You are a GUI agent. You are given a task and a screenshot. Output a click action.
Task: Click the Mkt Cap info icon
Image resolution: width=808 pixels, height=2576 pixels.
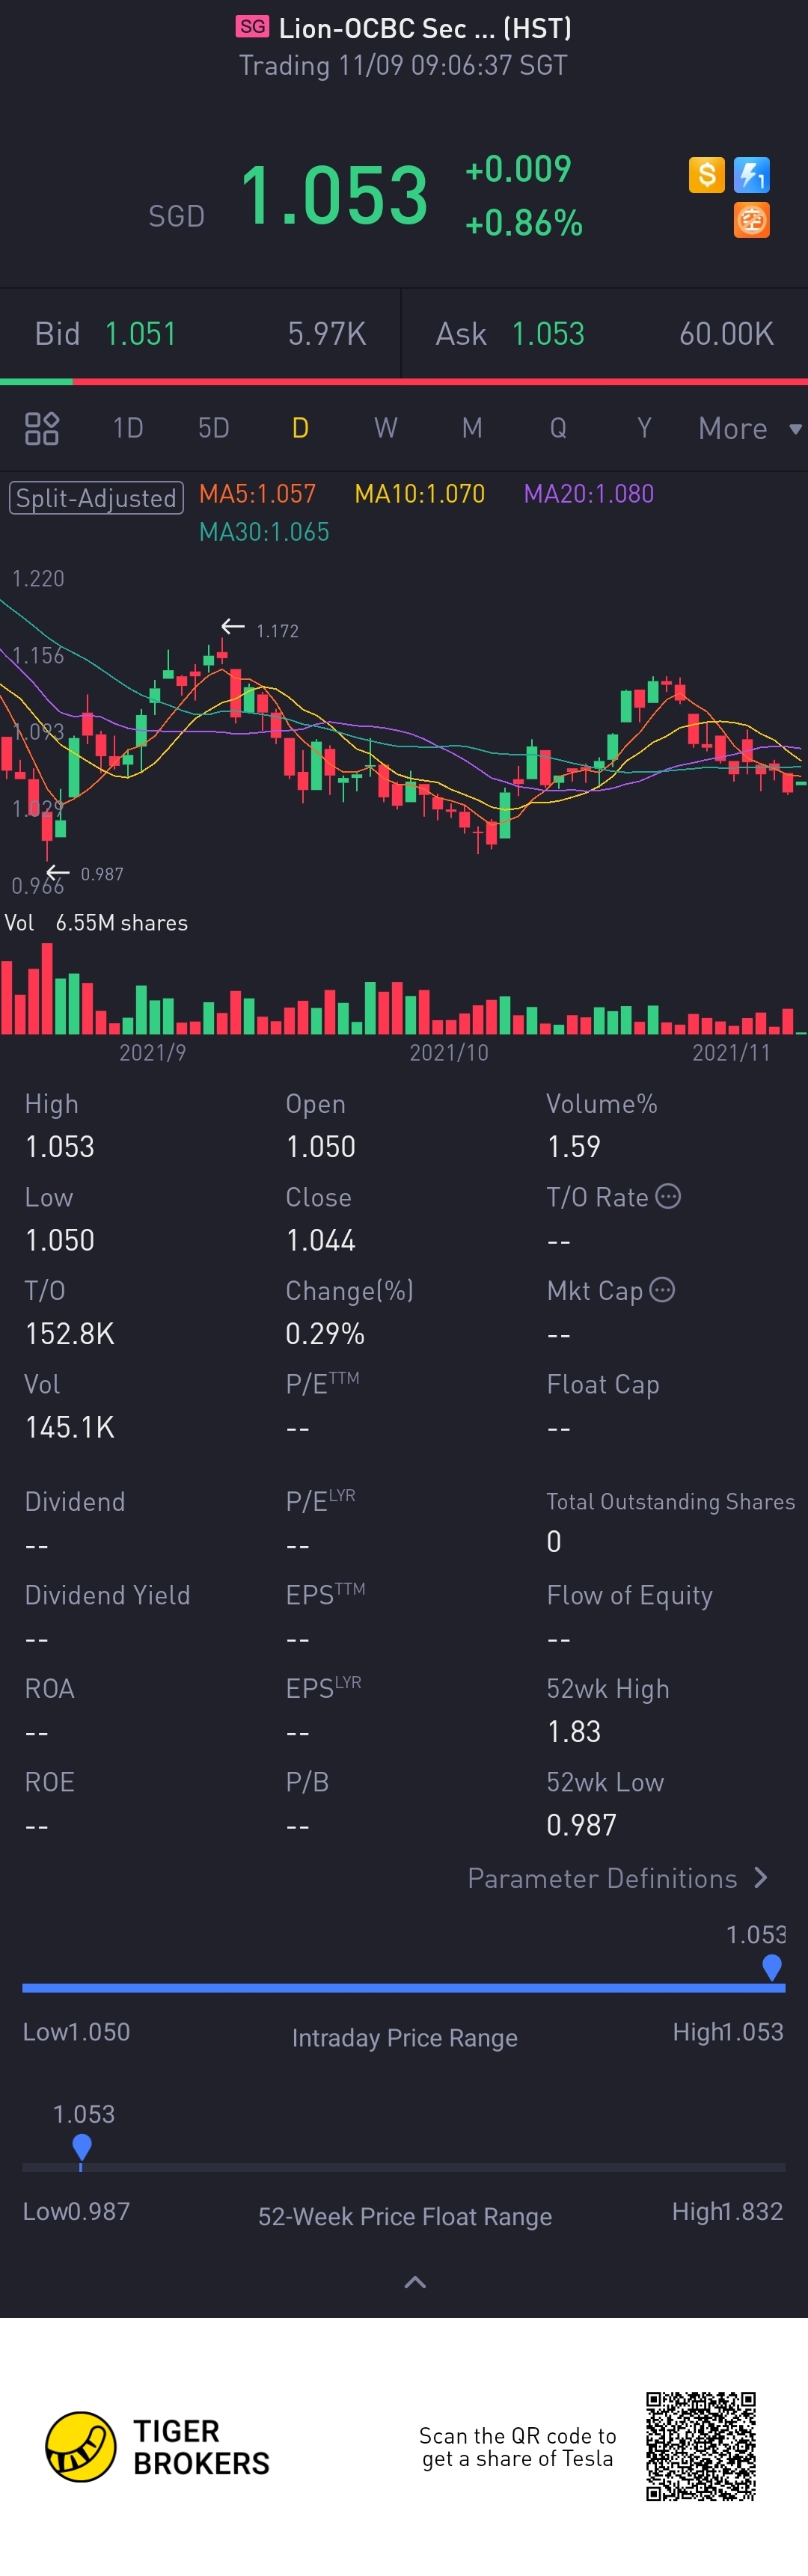[x=662, y=1290]
